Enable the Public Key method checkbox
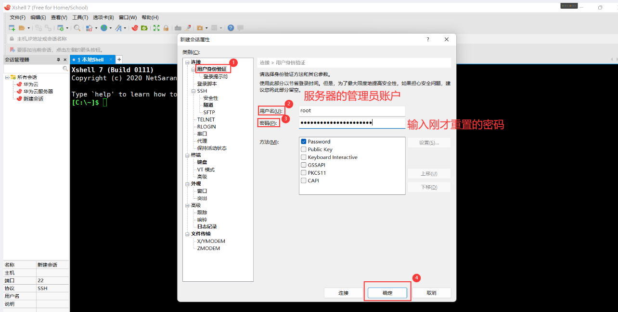Screen dimensions: 618x312 click(304, 149)
